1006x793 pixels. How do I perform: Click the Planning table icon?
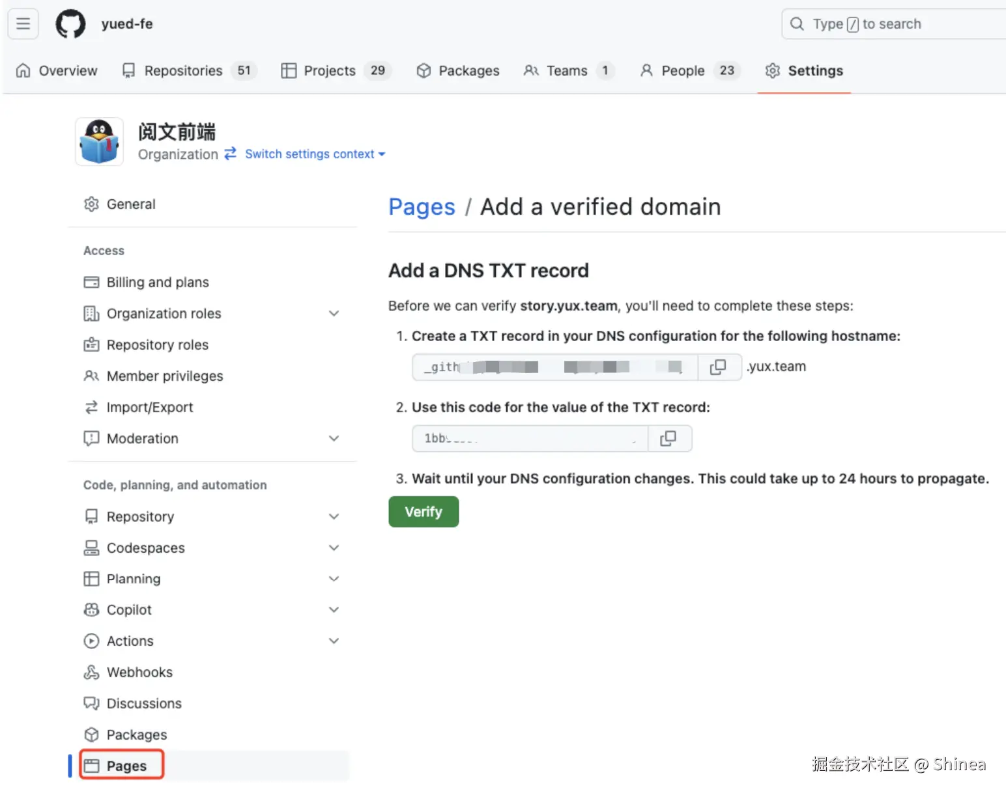tap(91, 579)
